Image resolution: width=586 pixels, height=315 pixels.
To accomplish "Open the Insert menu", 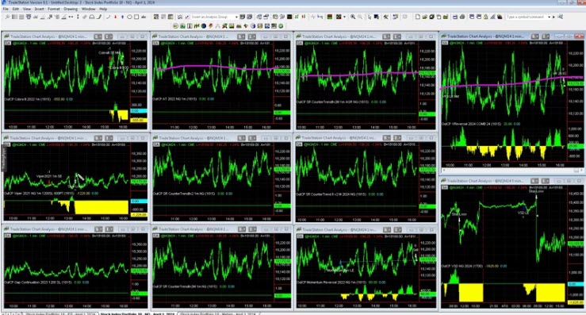I will tap(39, 9).
